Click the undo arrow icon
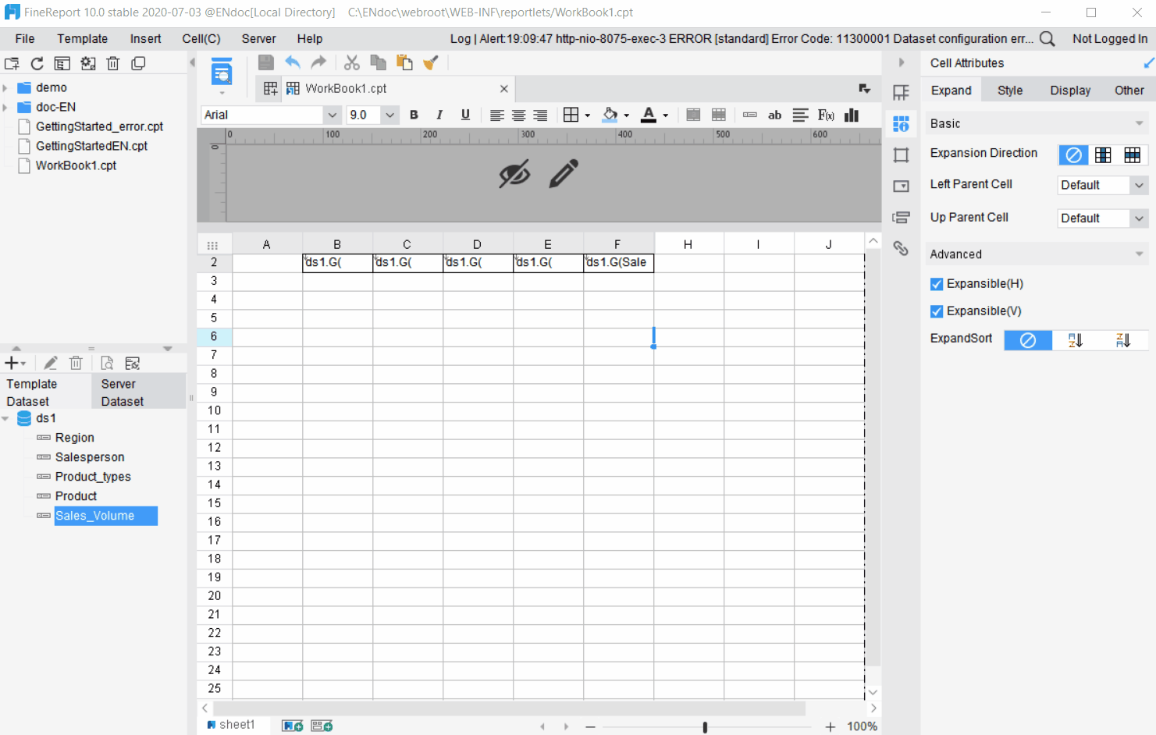 tap(293, 63)
